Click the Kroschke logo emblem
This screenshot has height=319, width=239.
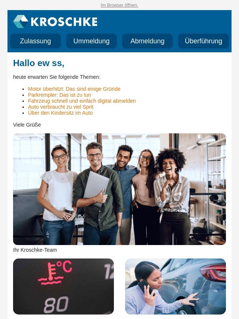[21, 21]
